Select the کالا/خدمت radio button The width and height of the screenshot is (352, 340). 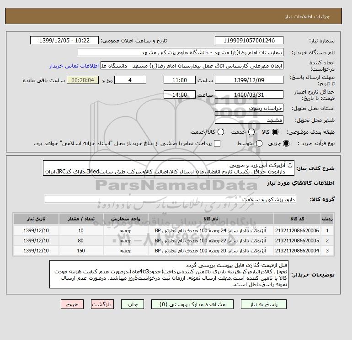click(221, 132)
